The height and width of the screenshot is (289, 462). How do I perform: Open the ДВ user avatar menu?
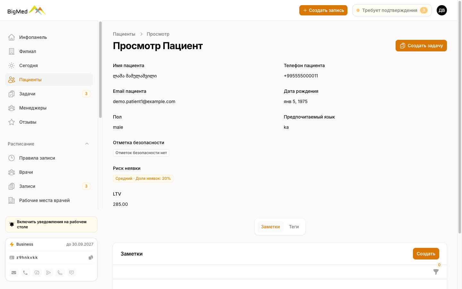(442, 10)
